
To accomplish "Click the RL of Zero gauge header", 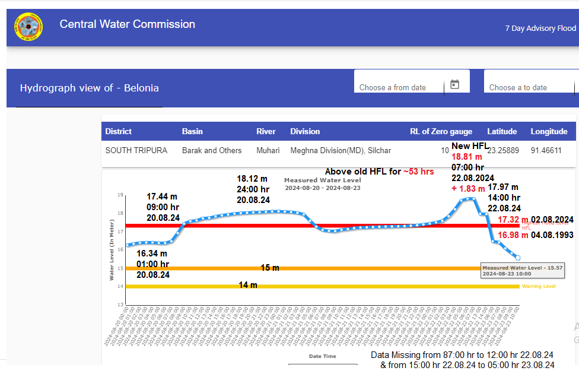I will (x=441, y=131).
